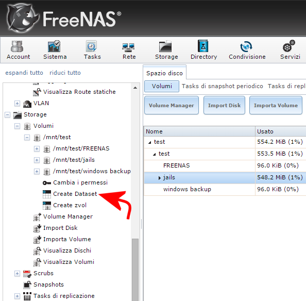Click the 553.5 MiB (1%) cell

tap(280, 154)
